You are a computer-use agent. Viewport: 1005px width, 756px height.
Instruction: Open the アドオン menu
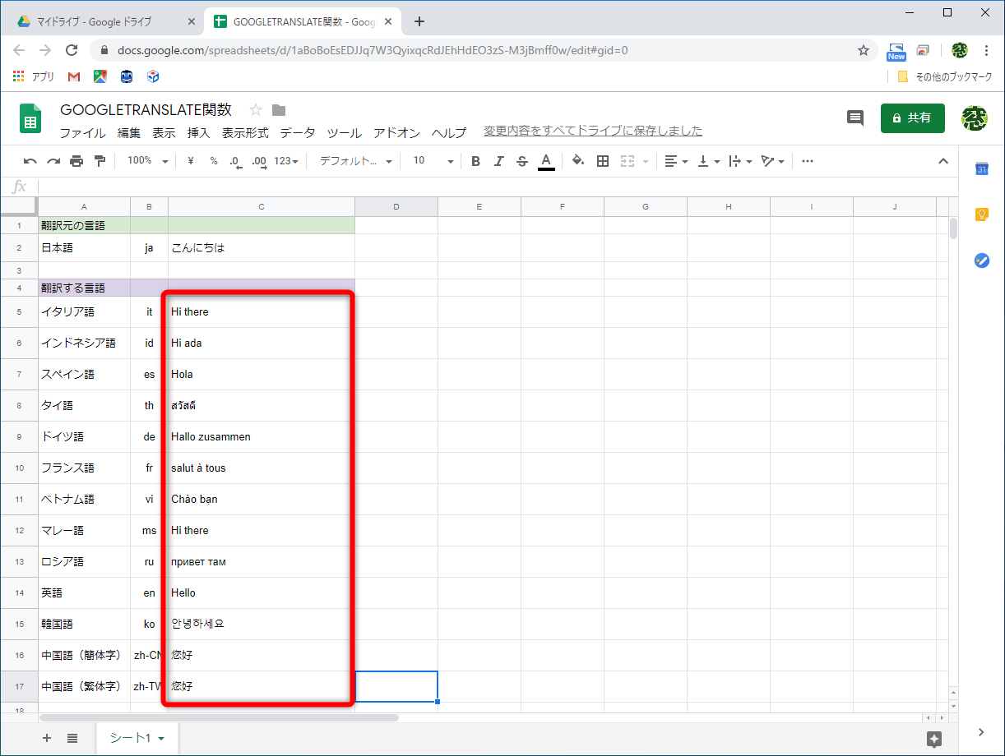click(x=397, y=132)
